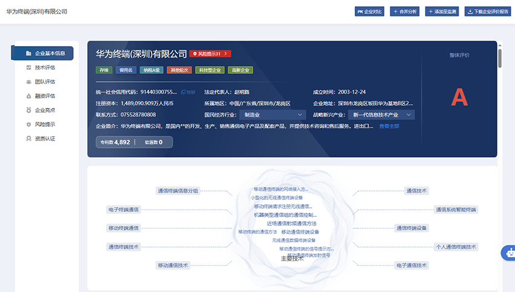Click the team icon beside 团队评估
Image resolution: width=515 pixels, height=292 pixels.
coord(28,82)
